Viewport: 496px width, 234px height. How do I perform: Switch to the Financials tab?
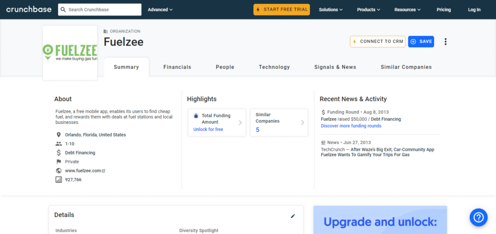(177, 67)
